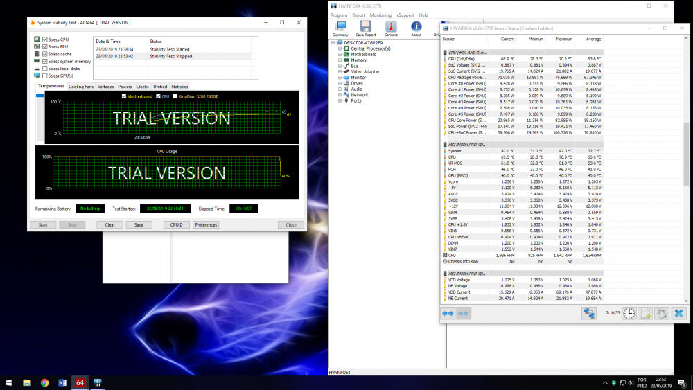
Task: Click the Save Report floppy icon
Action: (365, 28)
